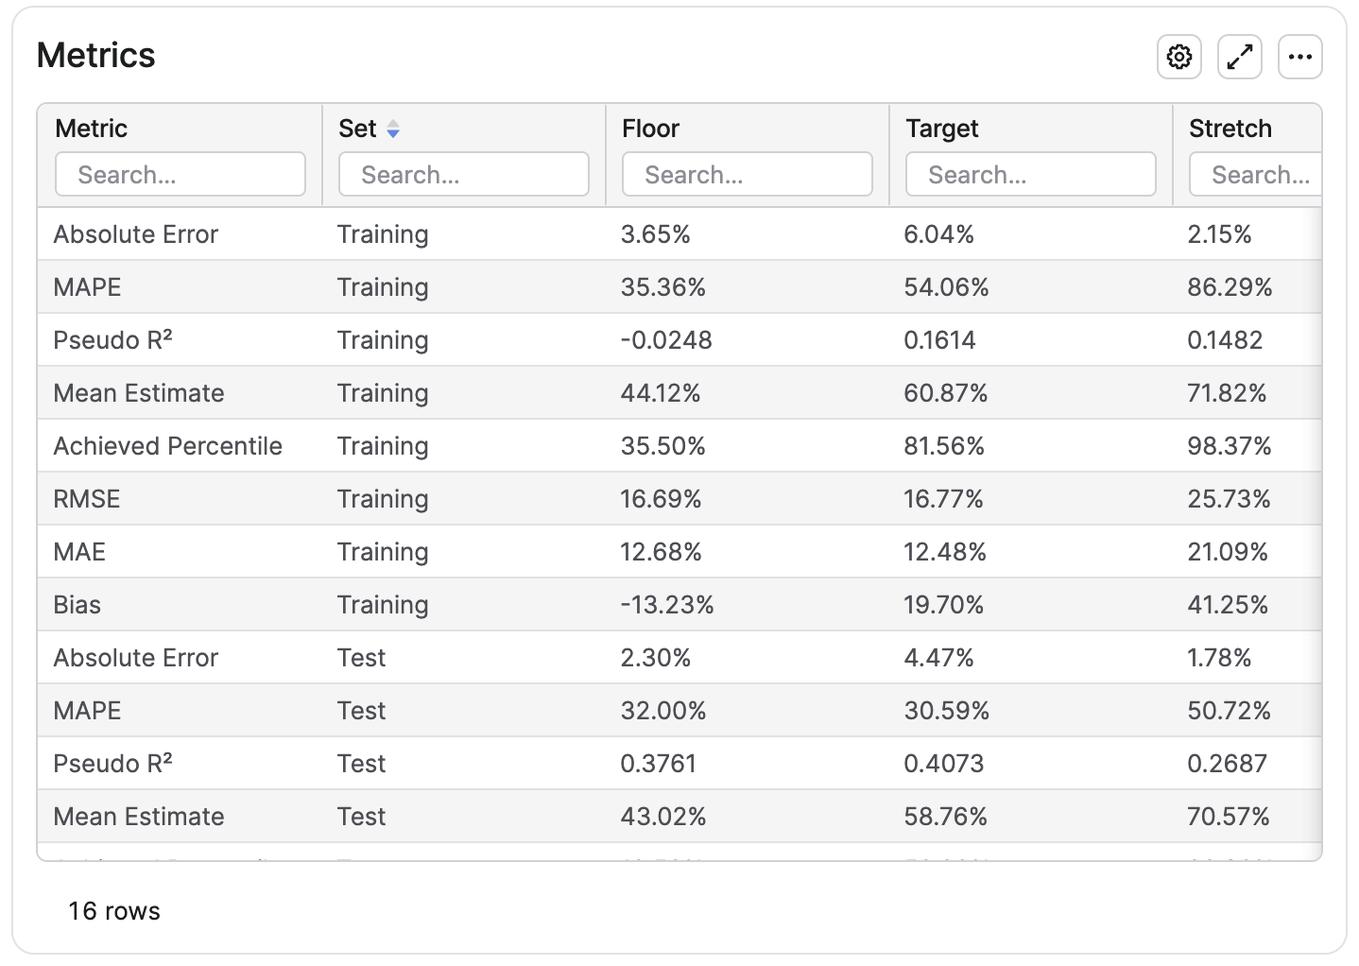
Task: Click Target value 0.4073
Action: click(944, 764)
